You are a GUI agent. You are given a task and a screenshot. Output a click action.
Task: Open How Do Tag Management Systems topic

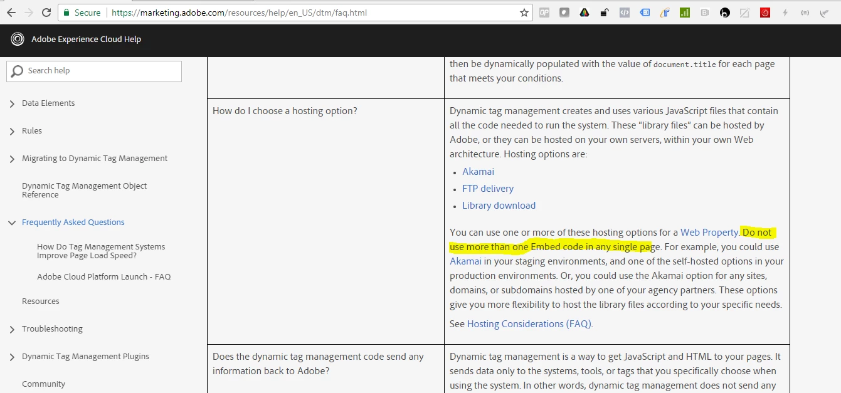click(x=101, y=251)
